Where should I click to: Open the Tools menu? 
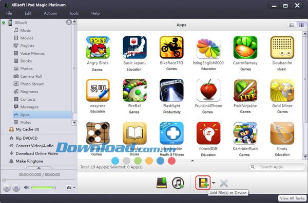(x=74, y=13)
